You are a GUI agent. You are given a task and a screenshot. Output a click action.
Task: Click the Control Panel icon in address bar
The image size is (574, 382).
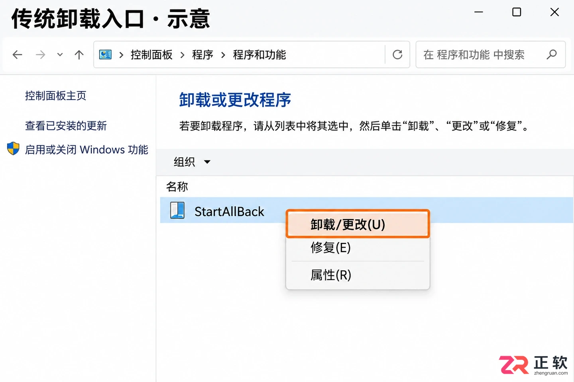pyautogui.click(x=105, y=55)
